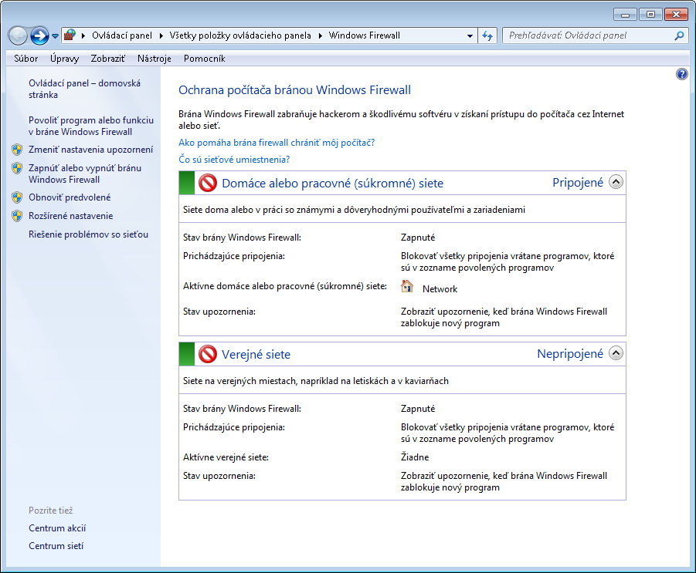
Task: Click blocked icon next to Domáce alebo pracovné siete
Action: (x=208, y=183)
